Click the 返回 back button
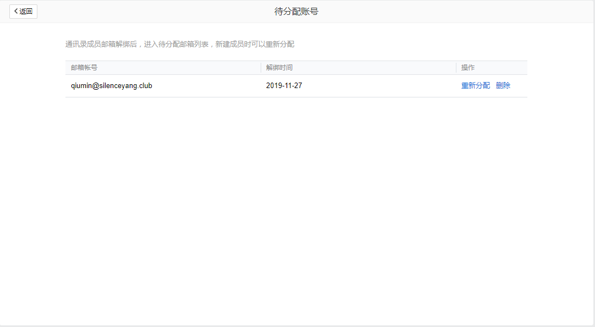The width and height of the screenshot is (595, 327). [x=23, y=12]
